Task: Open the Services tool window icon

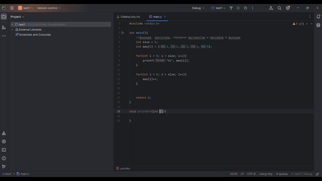Action: point(4,142)
